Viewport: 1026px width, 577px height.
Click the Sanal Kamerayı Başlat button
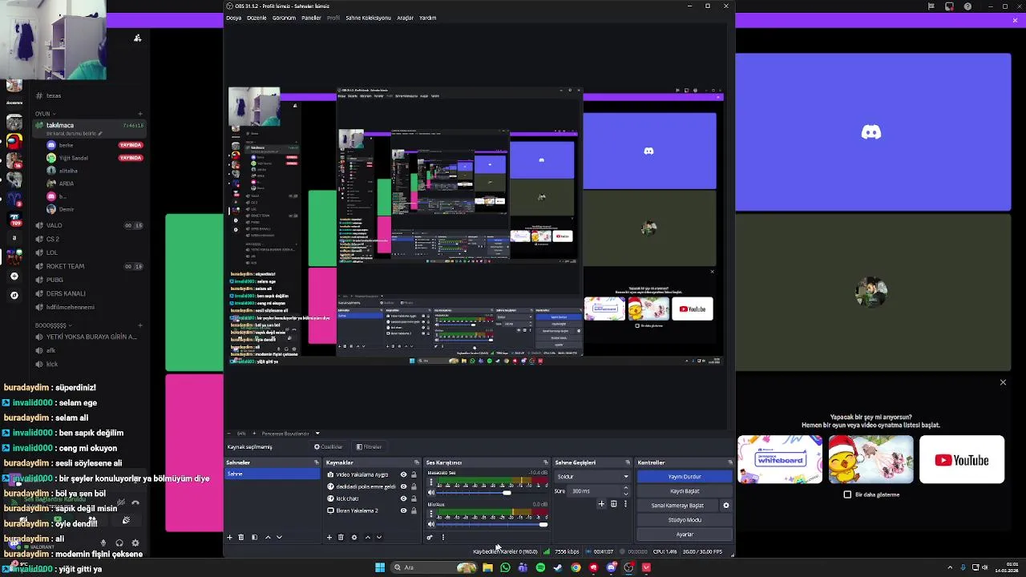tap(677, 506)
